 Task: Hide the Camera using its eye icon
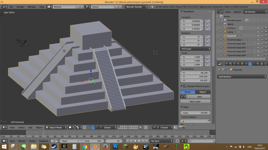coord(258,28)
